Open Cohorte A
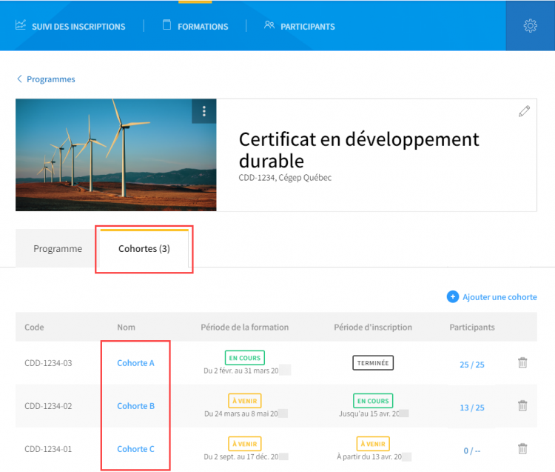The width and height of the screenshot is (555, 472). pyautogui.click(x=135, y=363)
